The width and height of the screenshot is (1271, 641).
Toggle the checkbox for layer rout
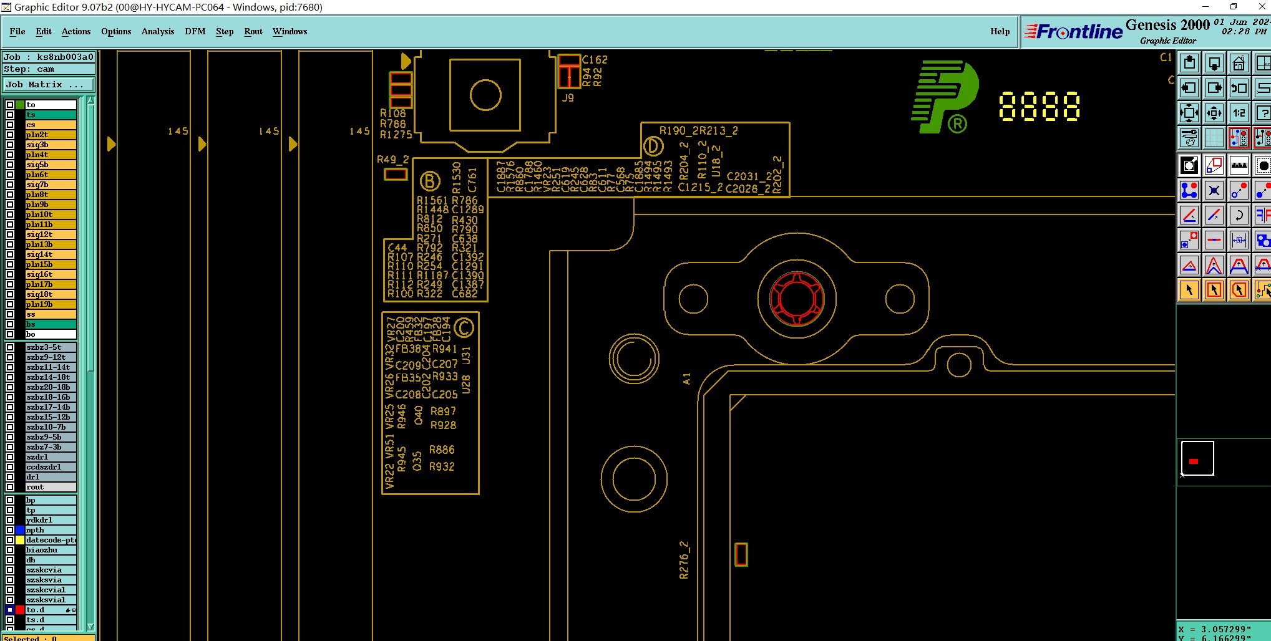pos(10,487)
